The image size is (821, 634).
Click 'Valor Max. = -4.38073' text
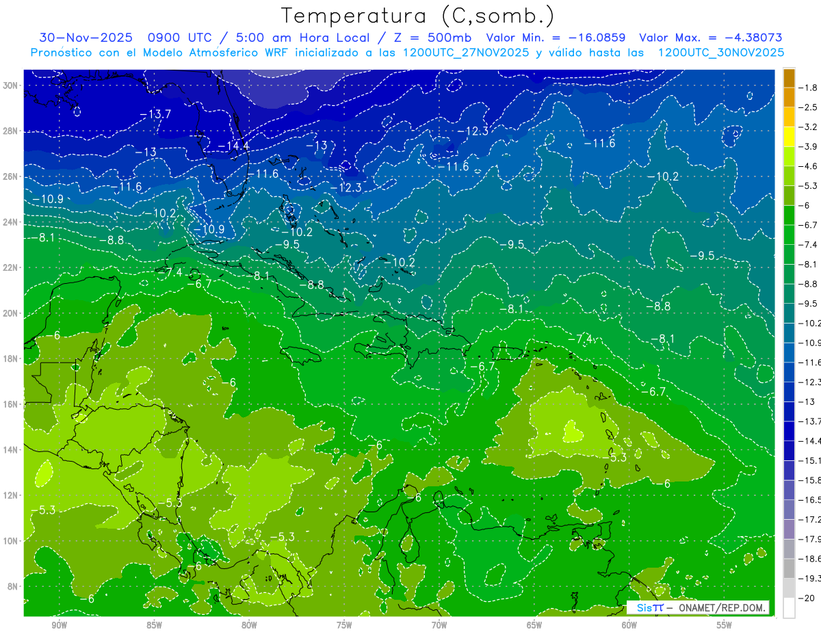click(x=710, y=38)
